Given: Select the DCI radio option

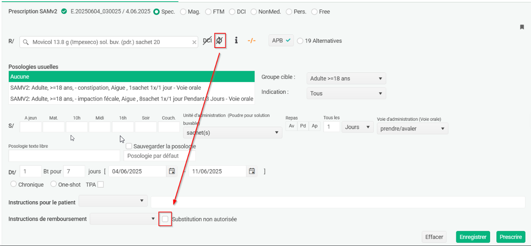Looking at the screenshot, I should [232, 12].
